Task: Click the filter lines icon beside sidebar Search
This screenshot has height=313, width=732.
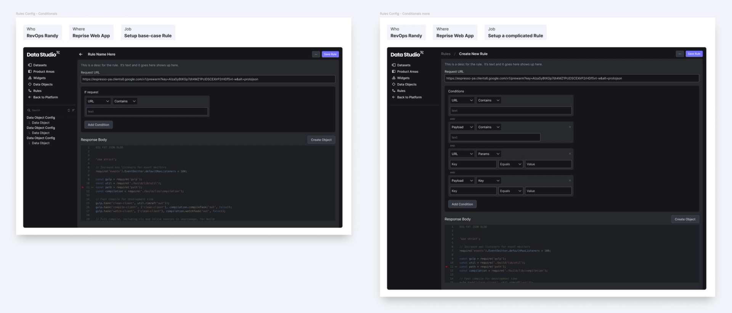Action: 73,110
